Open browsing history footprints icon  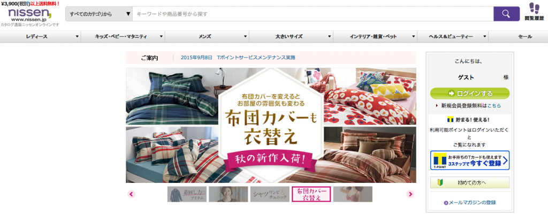(535, 11)
